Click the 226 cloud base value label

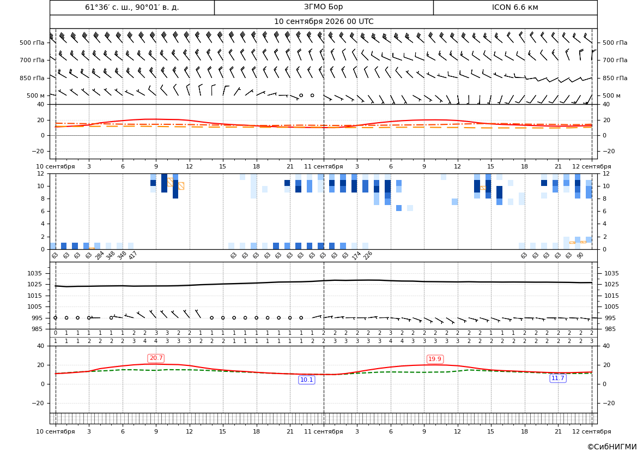click(x=367, y=256)
